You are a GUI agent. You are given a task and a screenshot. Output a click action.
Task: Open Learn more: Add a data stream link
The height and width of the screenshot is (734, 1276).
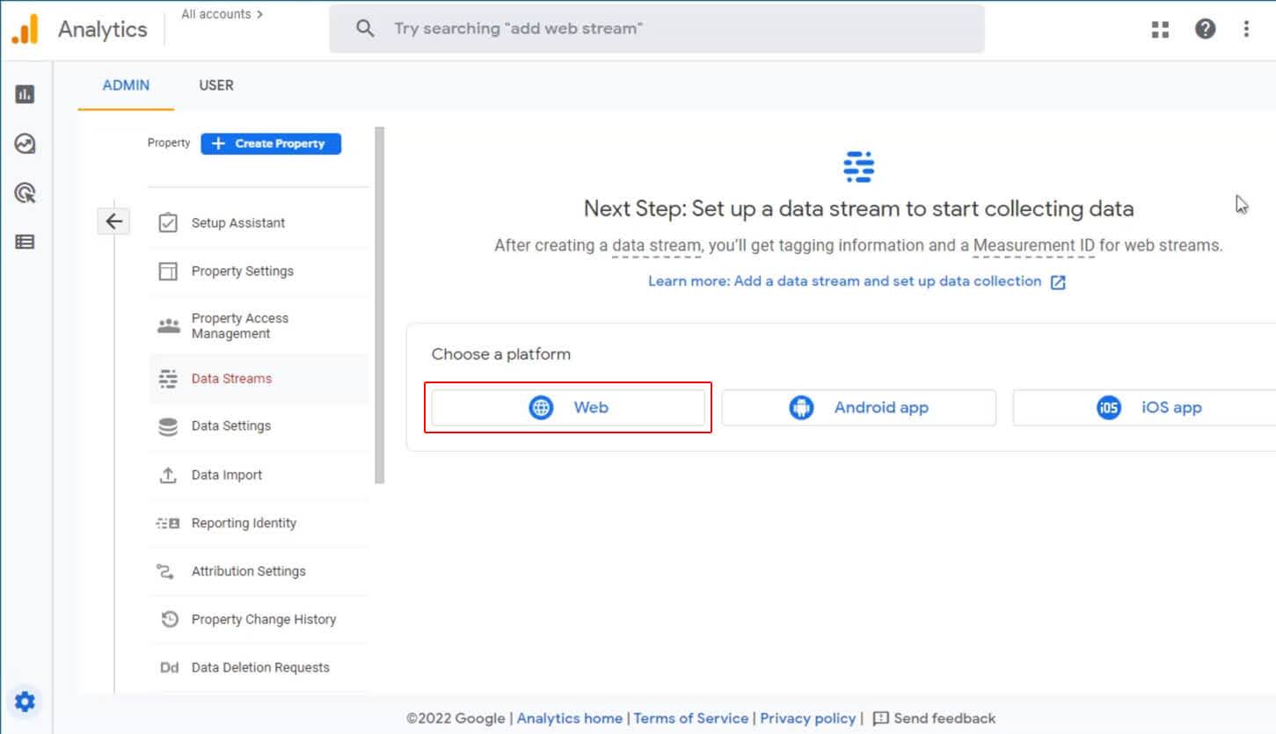(844, 281)
